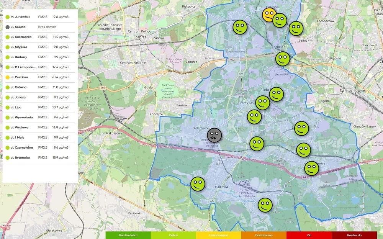The width and height of the screenshot is (383, 239).
Task: Click the gray dot next to ul. Kokota
Action: 7,27
